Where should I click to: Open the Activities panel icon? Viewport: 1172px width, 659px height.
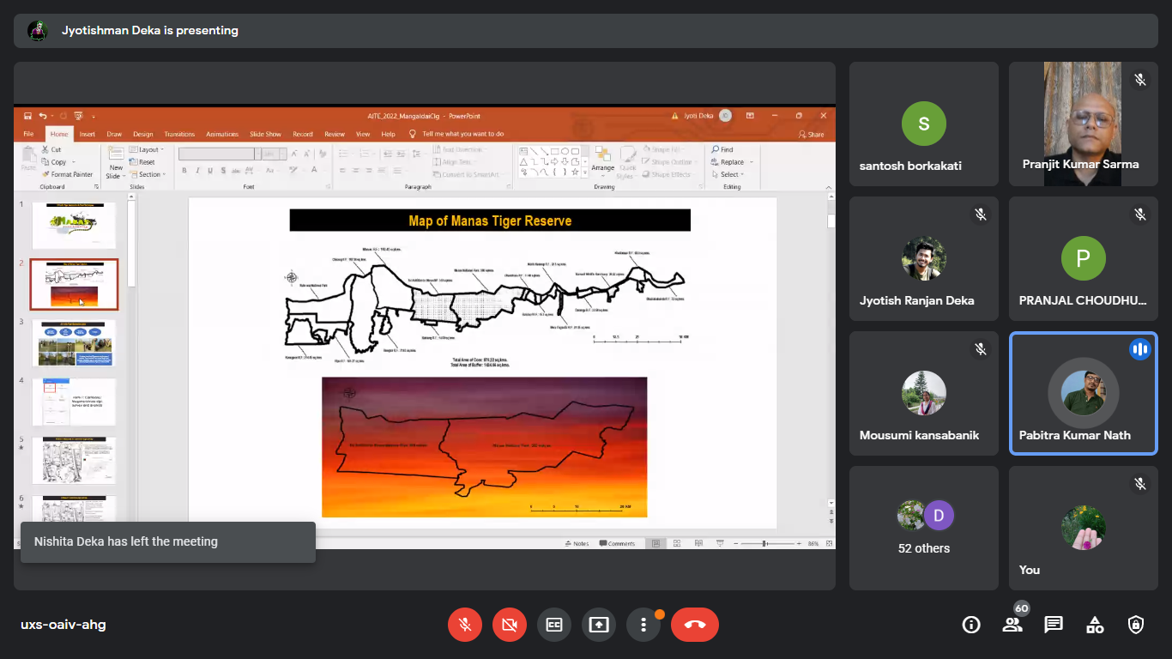(x=1095, y=625)
